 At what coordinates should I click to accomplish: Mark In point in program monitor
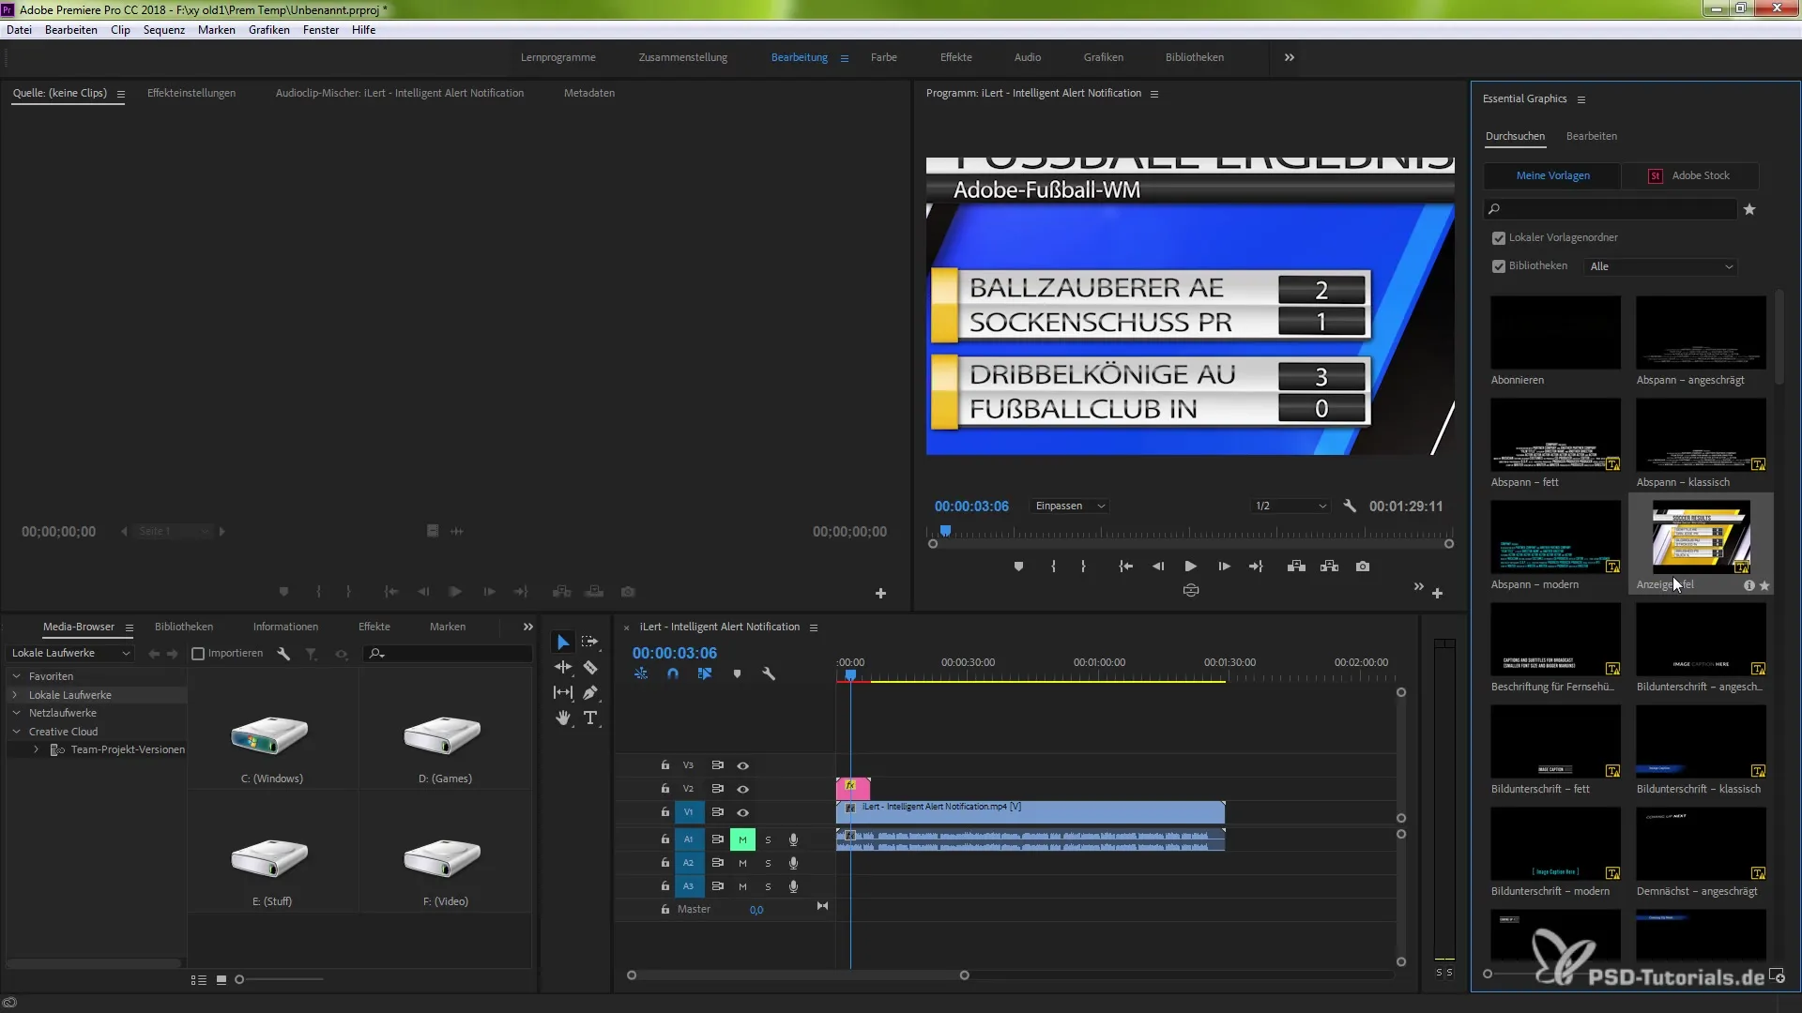point(1053,567)
